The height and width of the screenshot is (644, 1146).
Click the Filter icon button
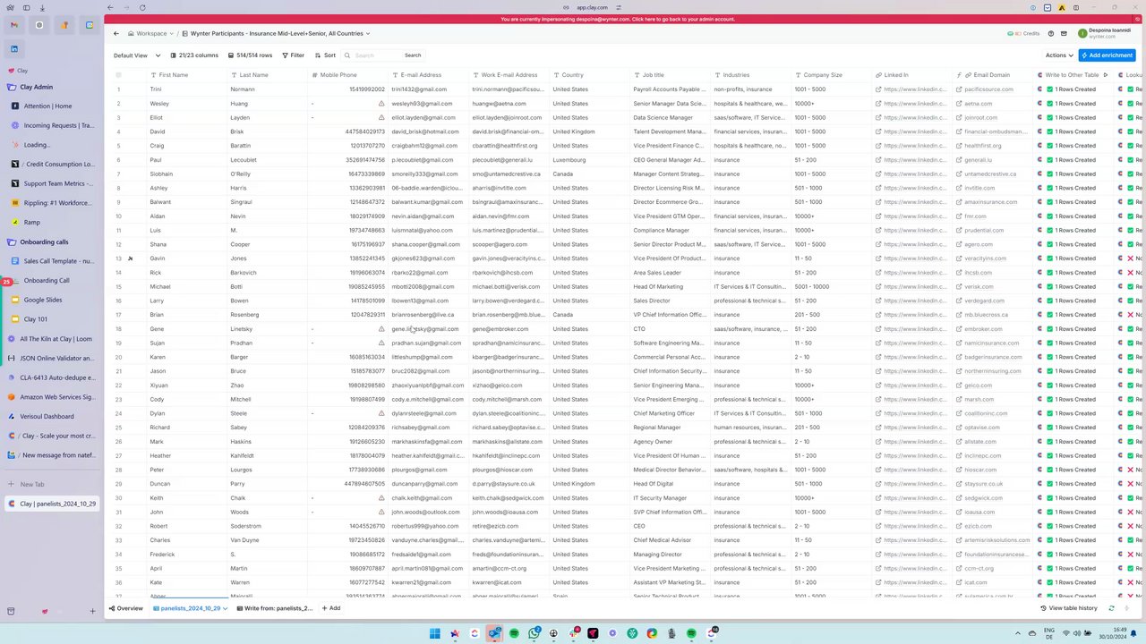[x=293, y=55]
